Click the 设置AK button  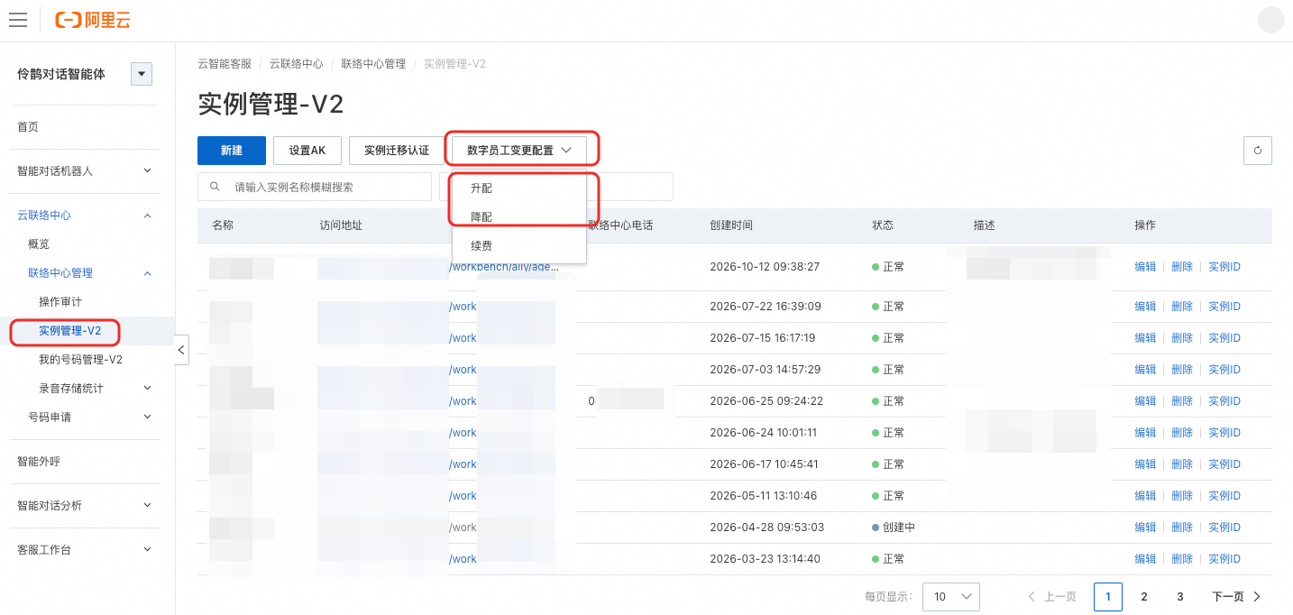click(307, 151)
